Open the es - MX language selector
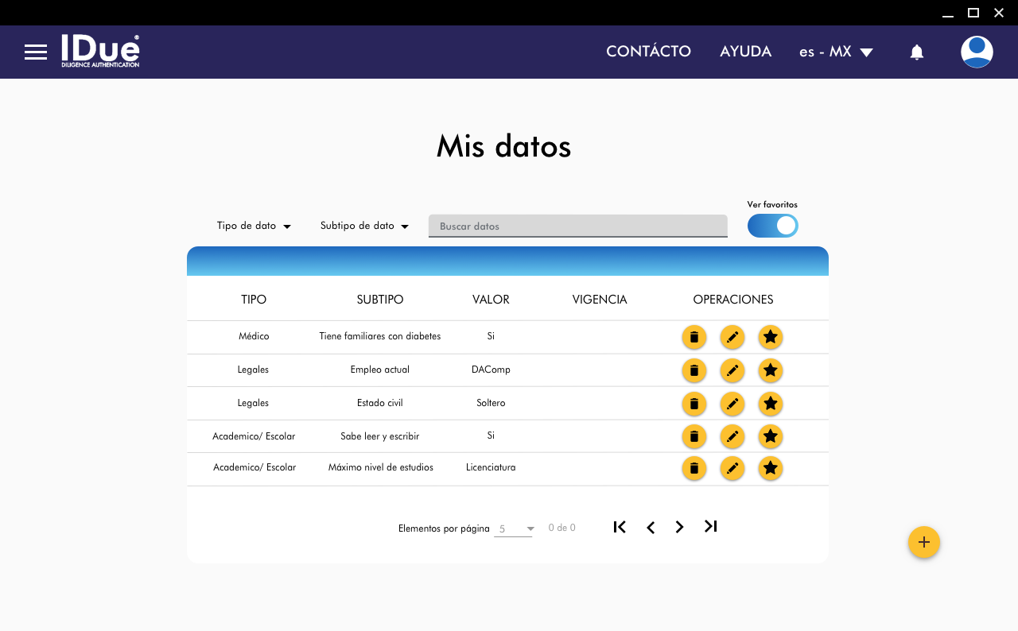This screenshot has height=631, width=1018. click(836, 52)
